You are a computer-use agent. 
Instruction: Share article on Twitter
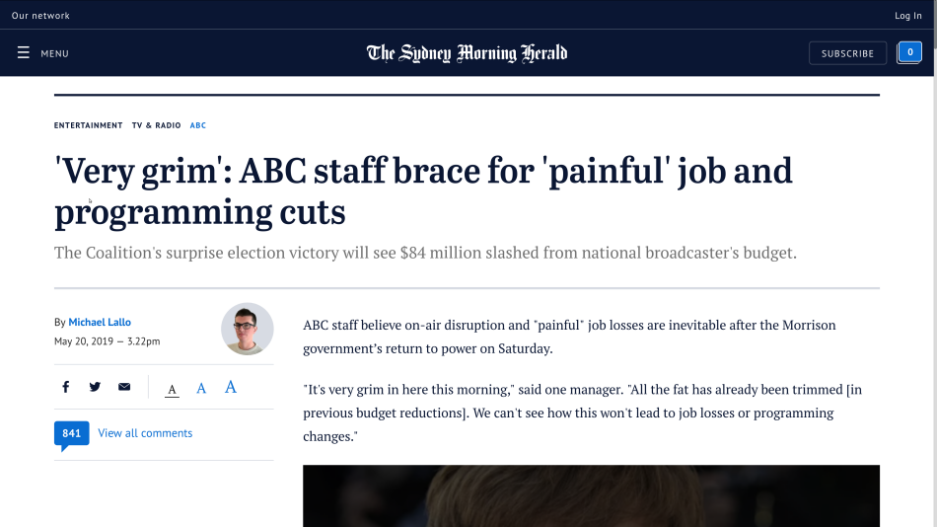tap(95, 387)
